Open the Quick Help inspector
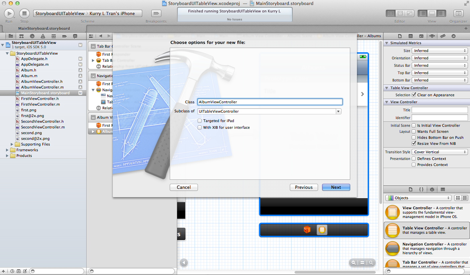Screen dimensions: 470x275 [x=411, y=36]
